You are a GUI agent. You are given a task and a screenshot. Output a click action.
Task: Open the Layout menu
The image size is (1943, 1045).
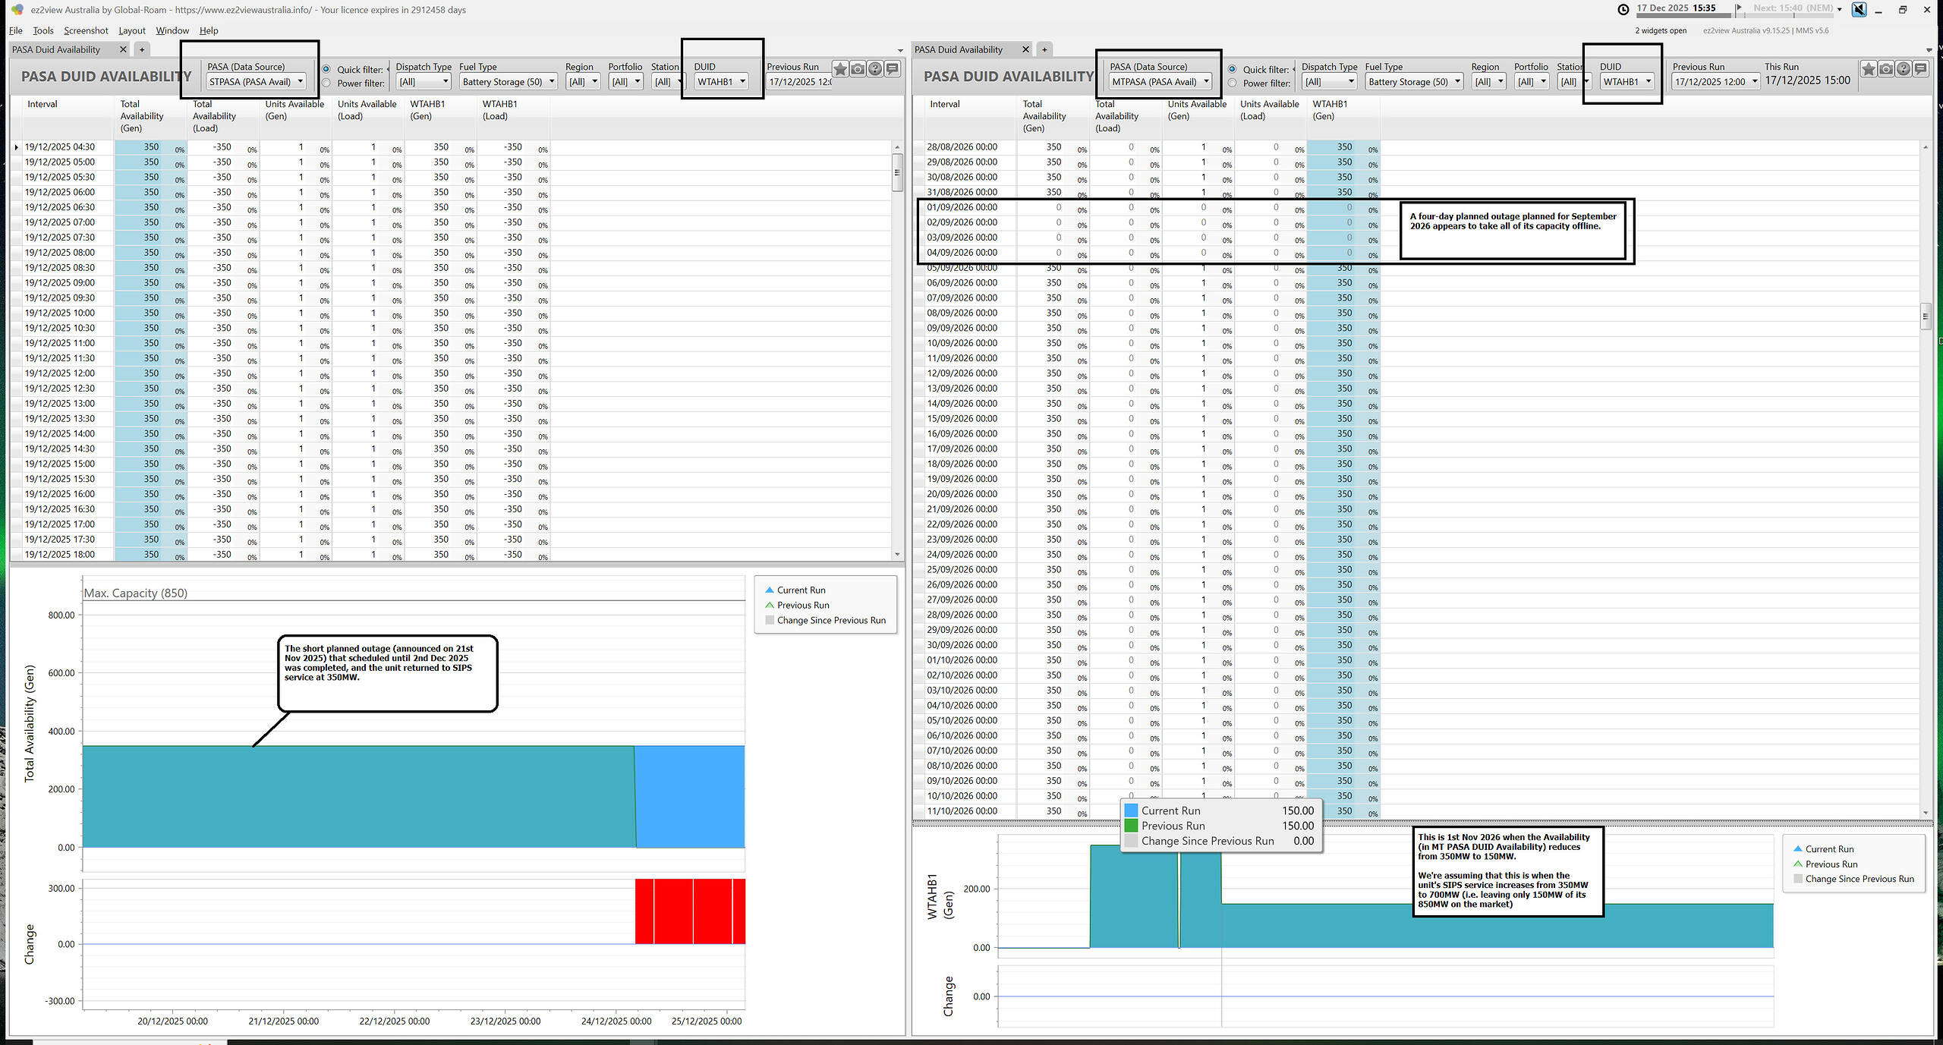[x=131, y=31]
